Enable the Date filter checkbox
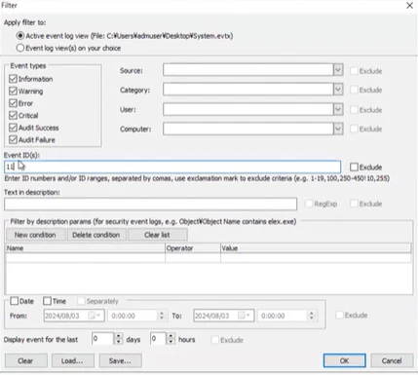This screenshot has width=418, height=375. pyautogui.click(x=14, y=301)
